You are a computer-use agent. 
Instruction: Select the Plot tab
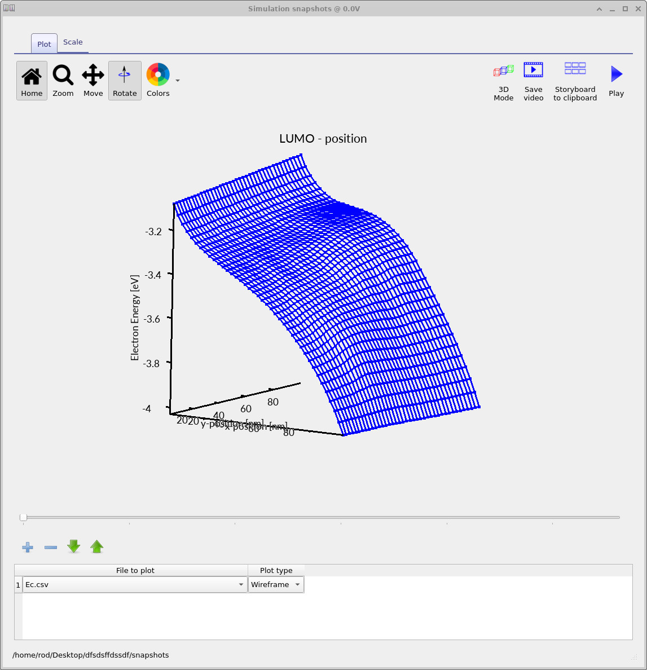coord(43,43)
